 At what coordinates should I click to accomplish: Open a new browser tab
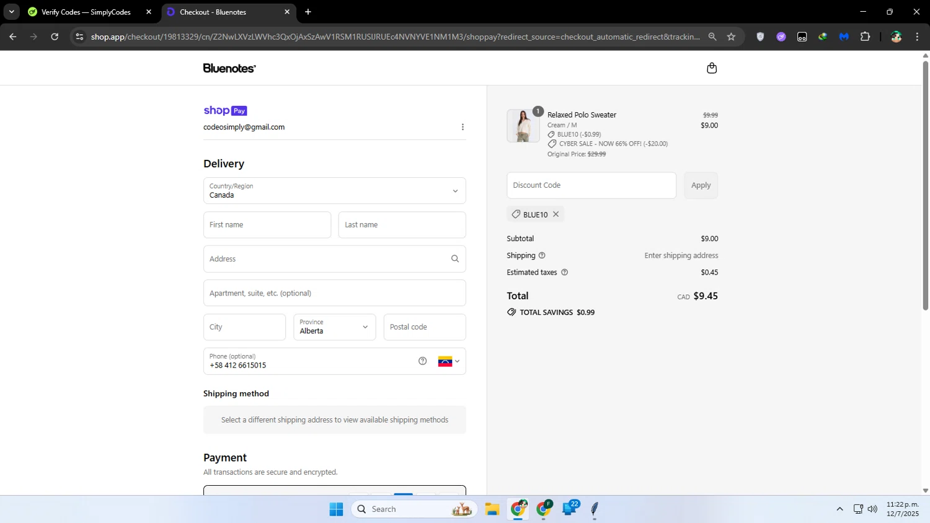[x=308, y=12]
